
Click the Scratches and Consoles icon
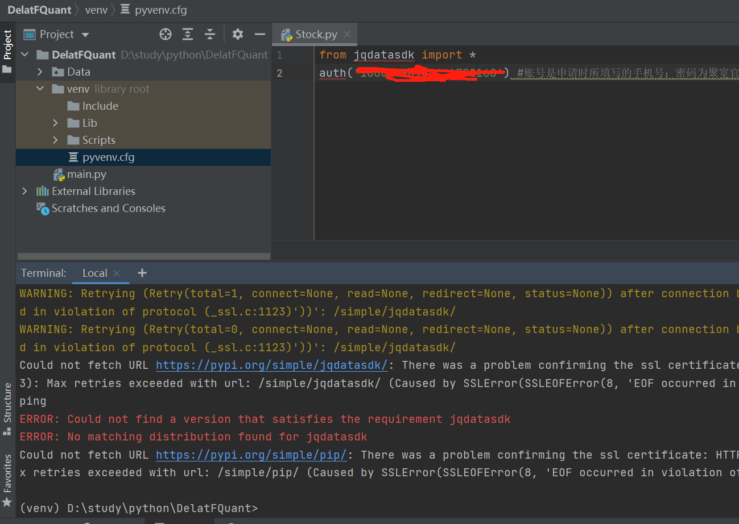pos(43,209)
